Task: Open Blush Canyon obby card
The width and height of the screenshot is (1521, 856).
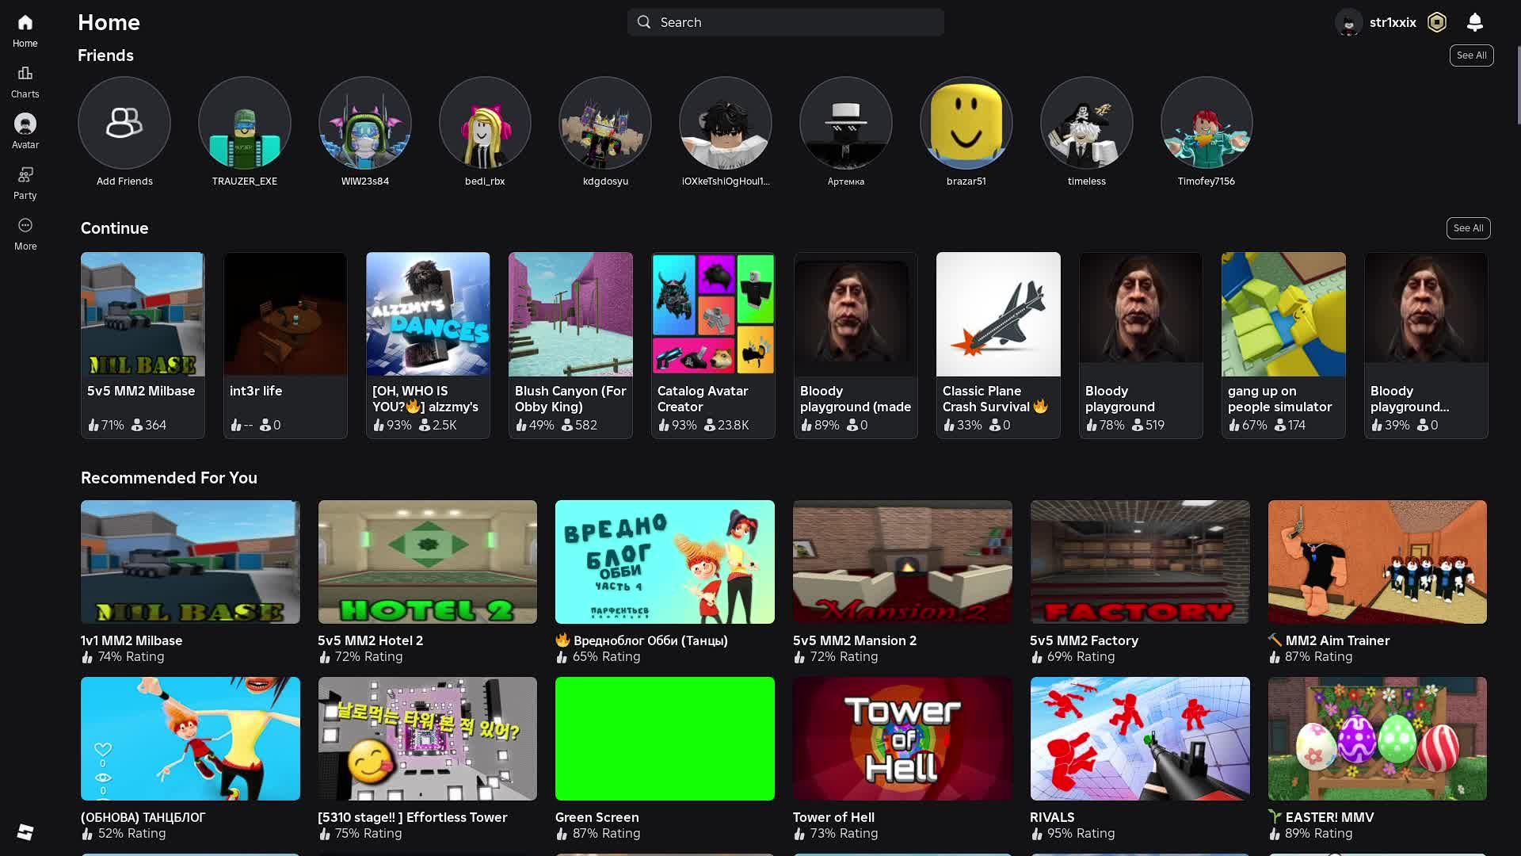Action: point(570,345)
